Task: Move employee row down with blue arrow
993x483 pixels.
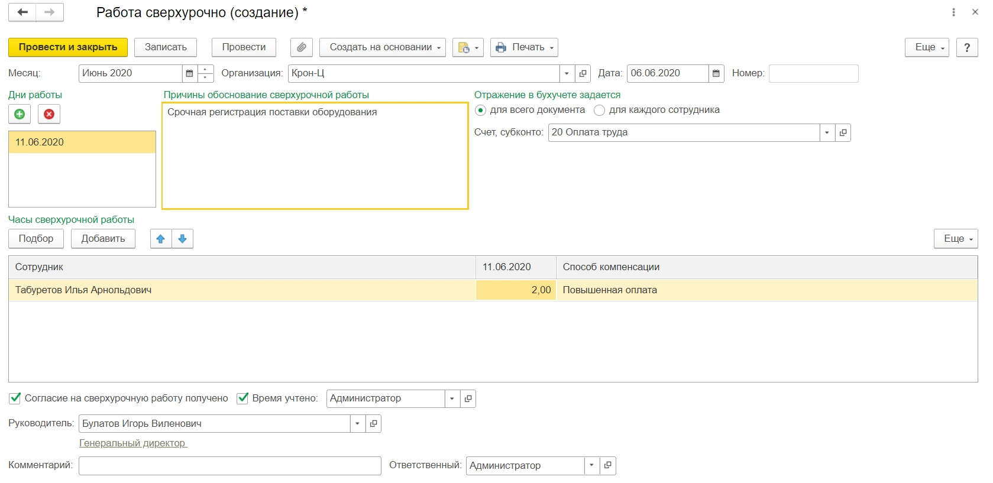Action: coord(183,239)
